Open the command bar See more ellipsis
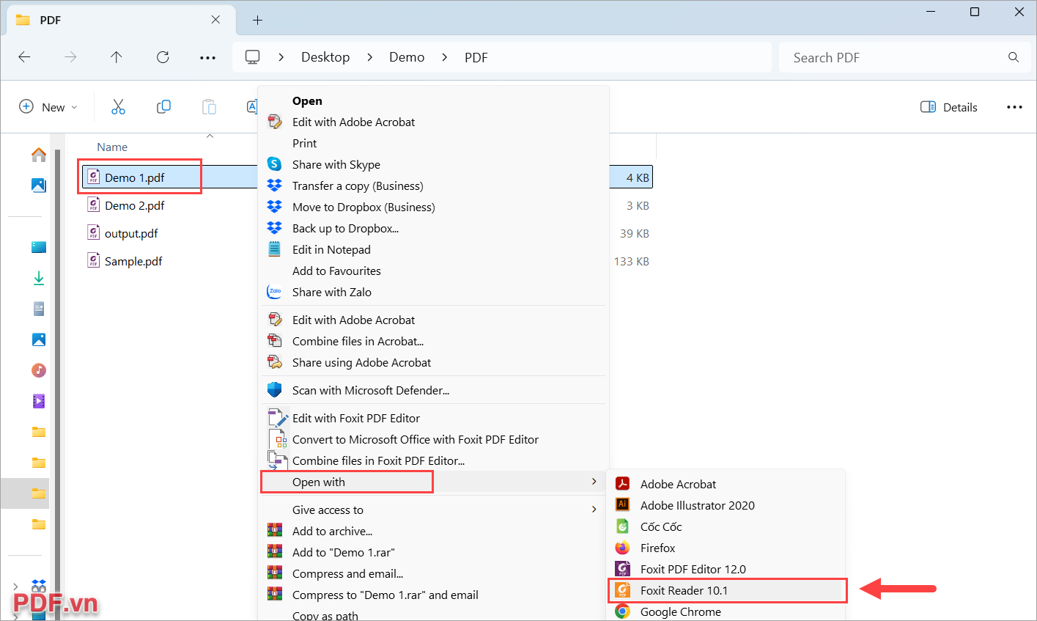Screen dimensions: 1037x621 1014,107
